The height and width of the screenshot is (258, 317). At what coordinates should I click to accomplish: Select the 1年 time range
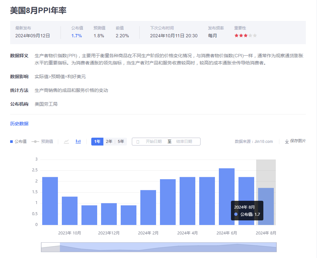click(97, 142)
